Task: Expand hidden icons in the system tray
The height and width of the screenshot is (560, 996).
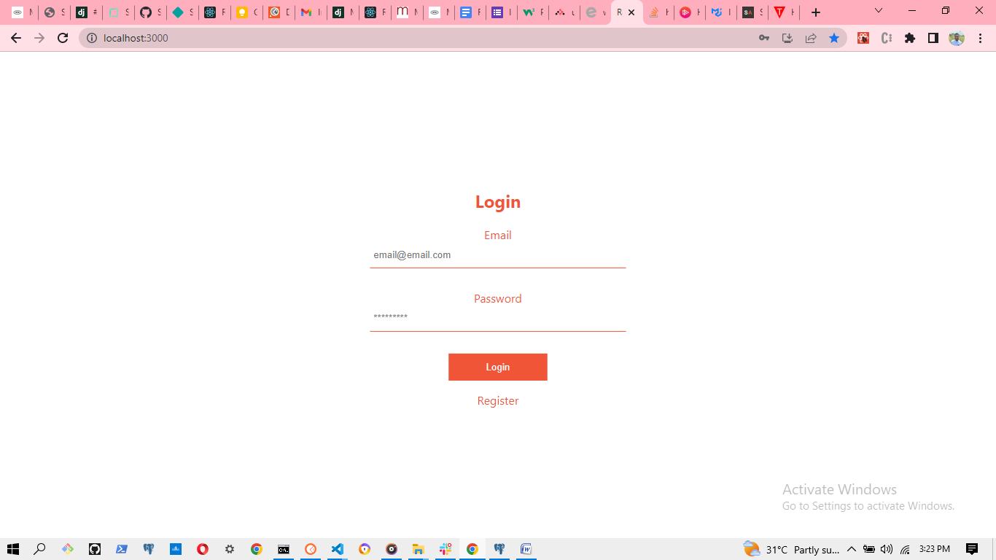Action: tap(851, 549)
